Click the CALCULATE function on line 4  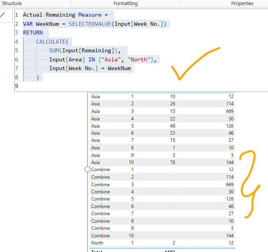51,42
